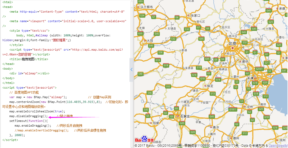Click the map.disableDragging(); code line

(29, 116)
